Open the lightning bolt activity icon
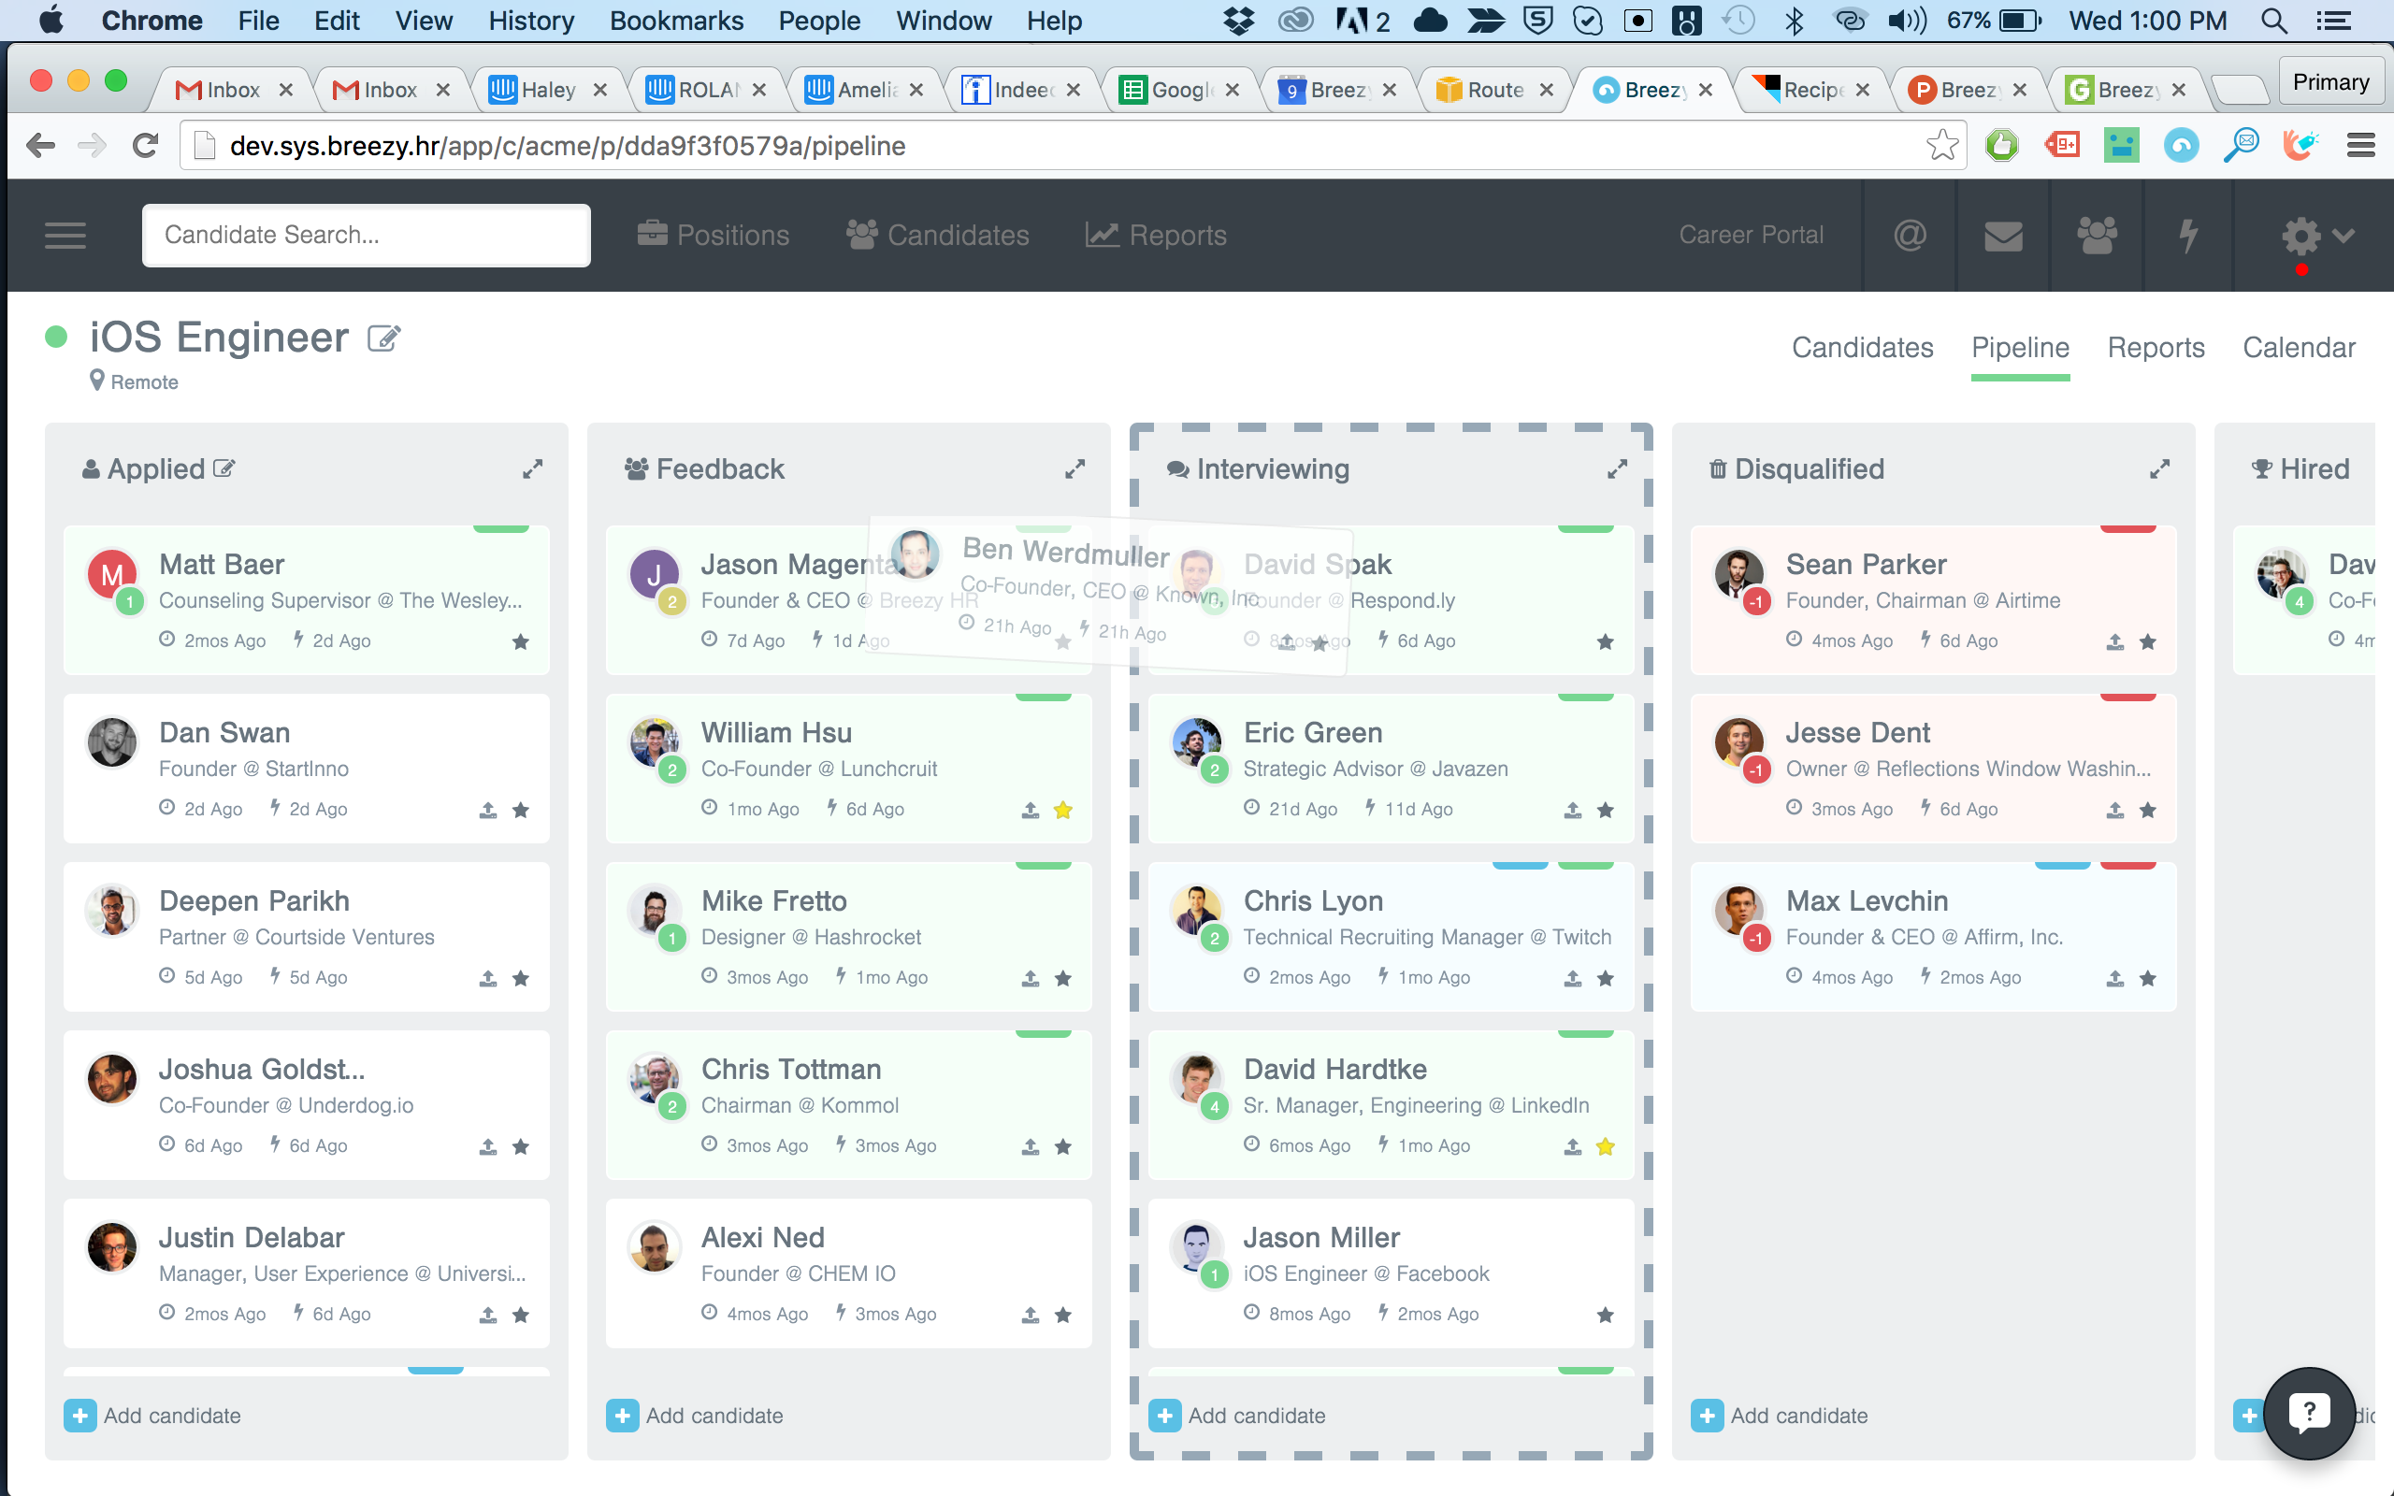This screenshot has width=2394, height=1496. (2188, 236)
